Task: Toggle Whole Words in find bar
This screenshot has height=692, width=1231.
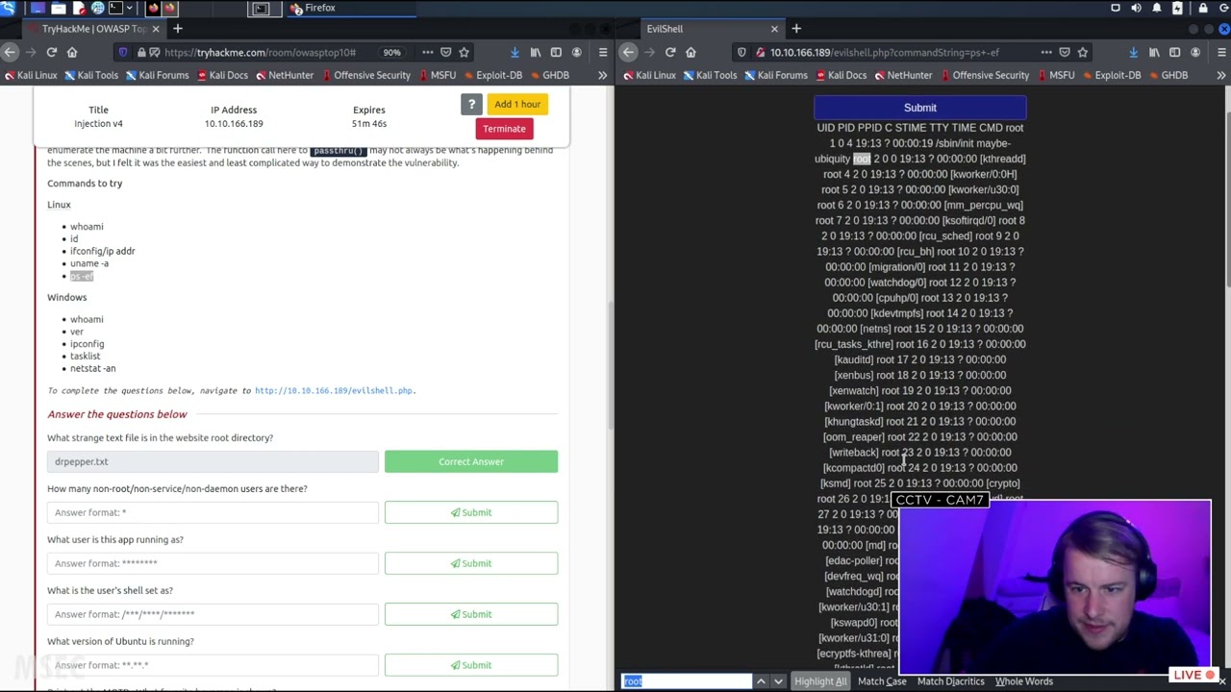Action: [1023, 681]
